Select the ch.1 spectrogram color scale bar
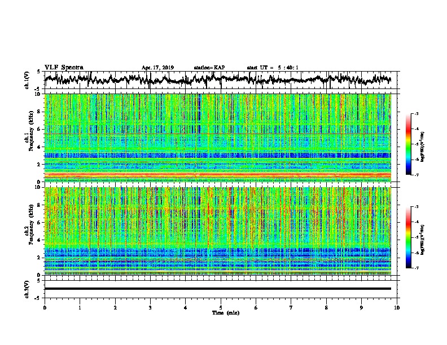The height and width of the screenshot is (345, 447). click(408, 144)
